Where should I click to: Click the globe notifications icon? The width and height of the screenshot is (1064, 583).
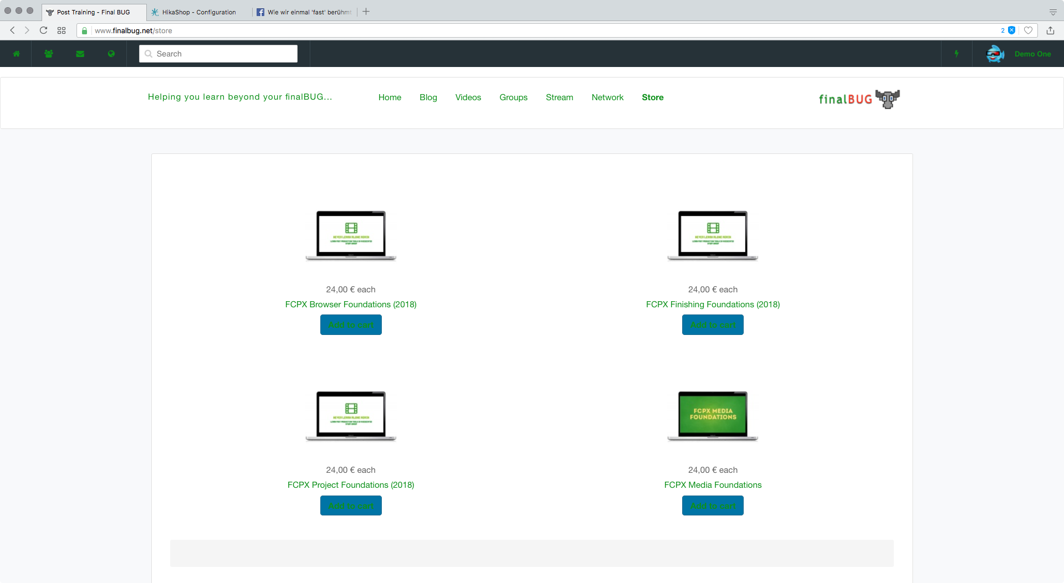click(x=111, y=54)
